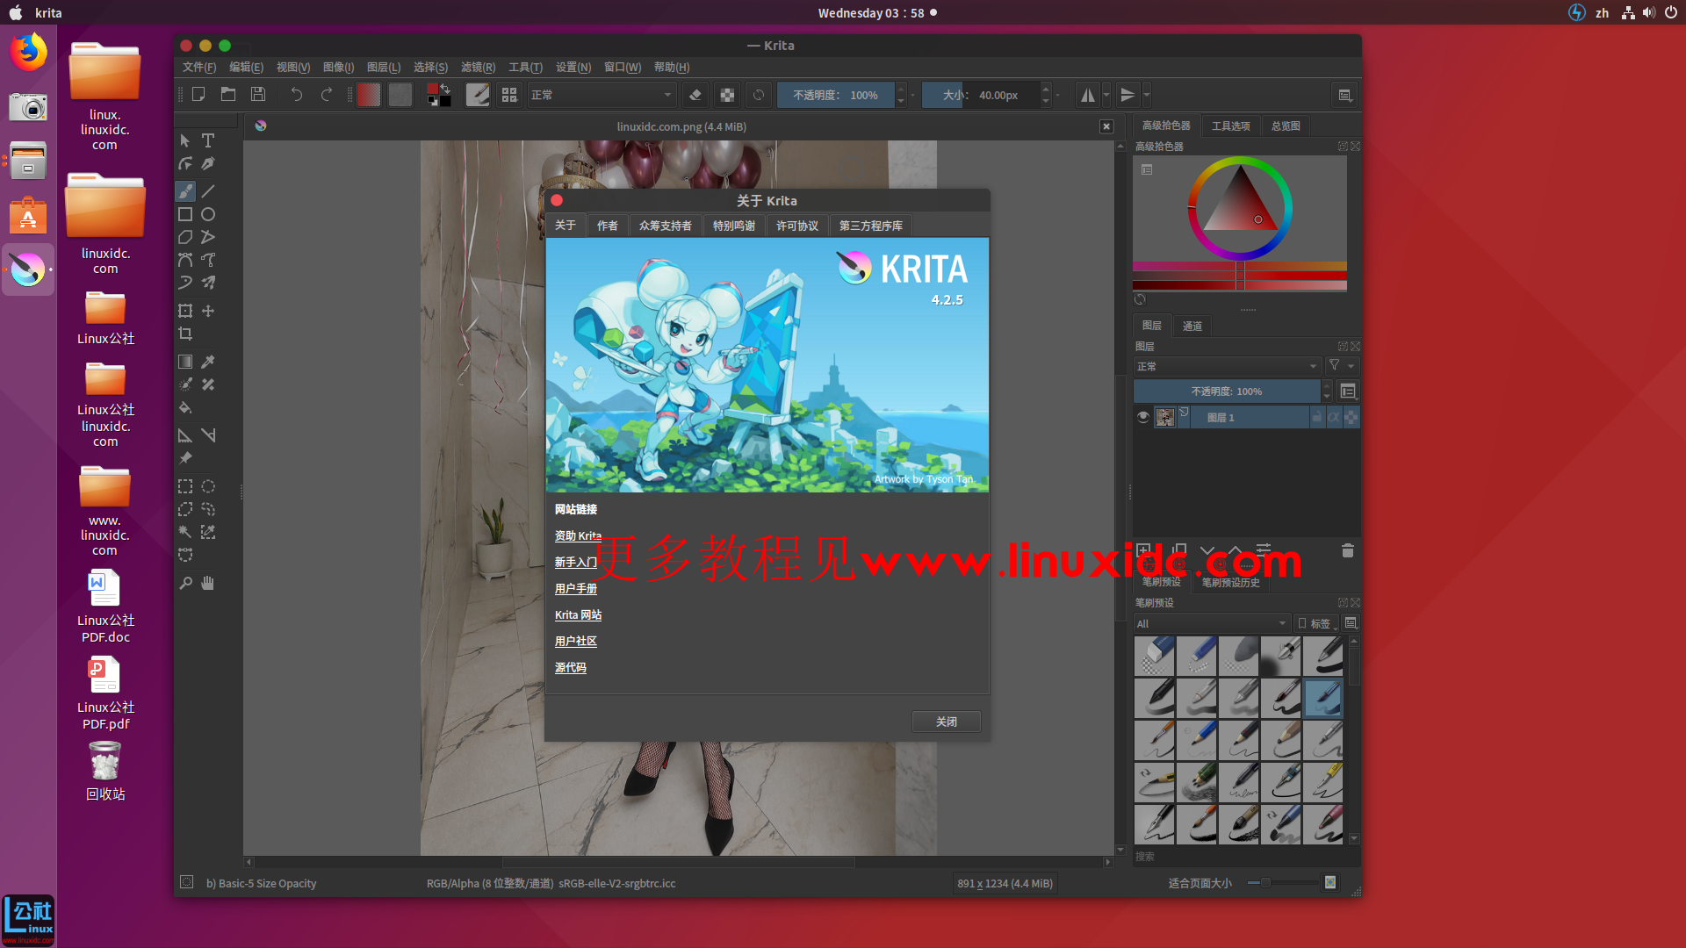
Task: Redo the last action
Action: 327,95
